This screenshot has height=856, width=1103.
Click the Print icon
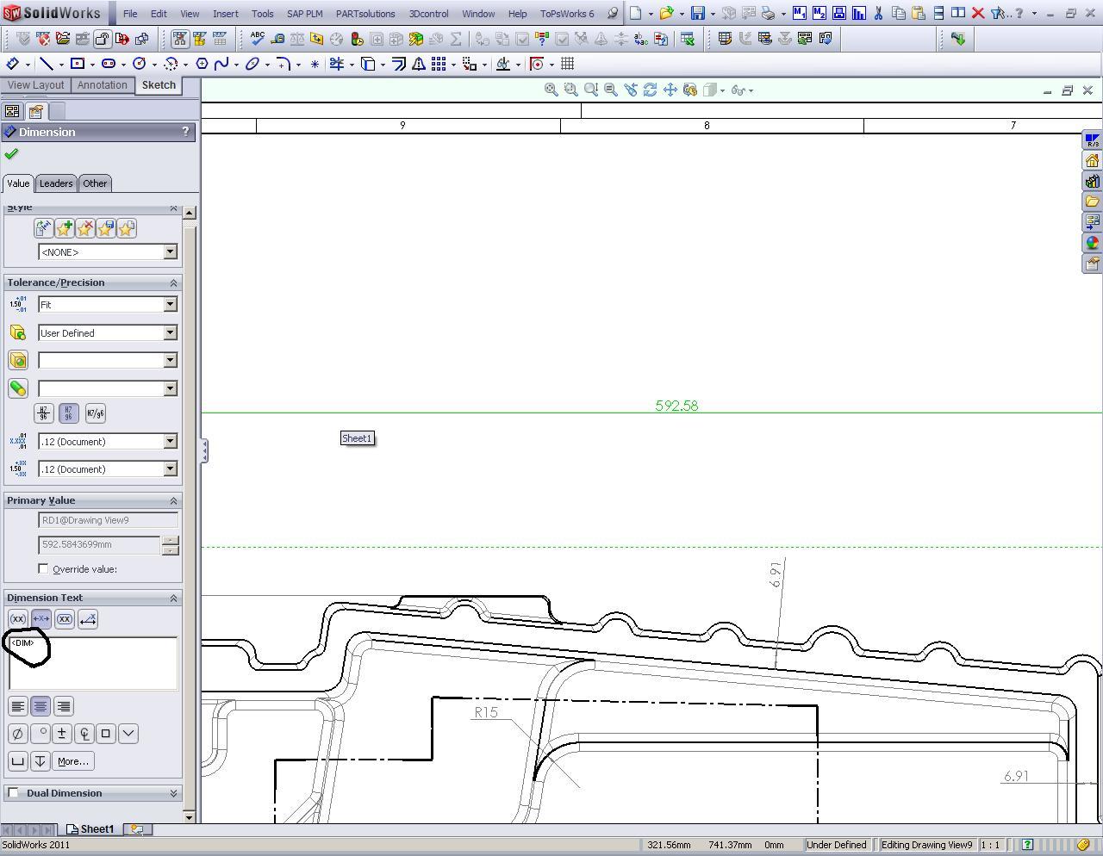click(x=768, y=14)
